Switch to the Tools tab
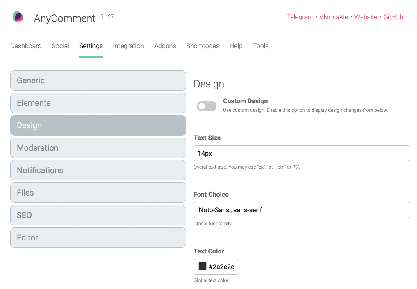This screenshot has width=417, height=289. (x=261, y=46)
